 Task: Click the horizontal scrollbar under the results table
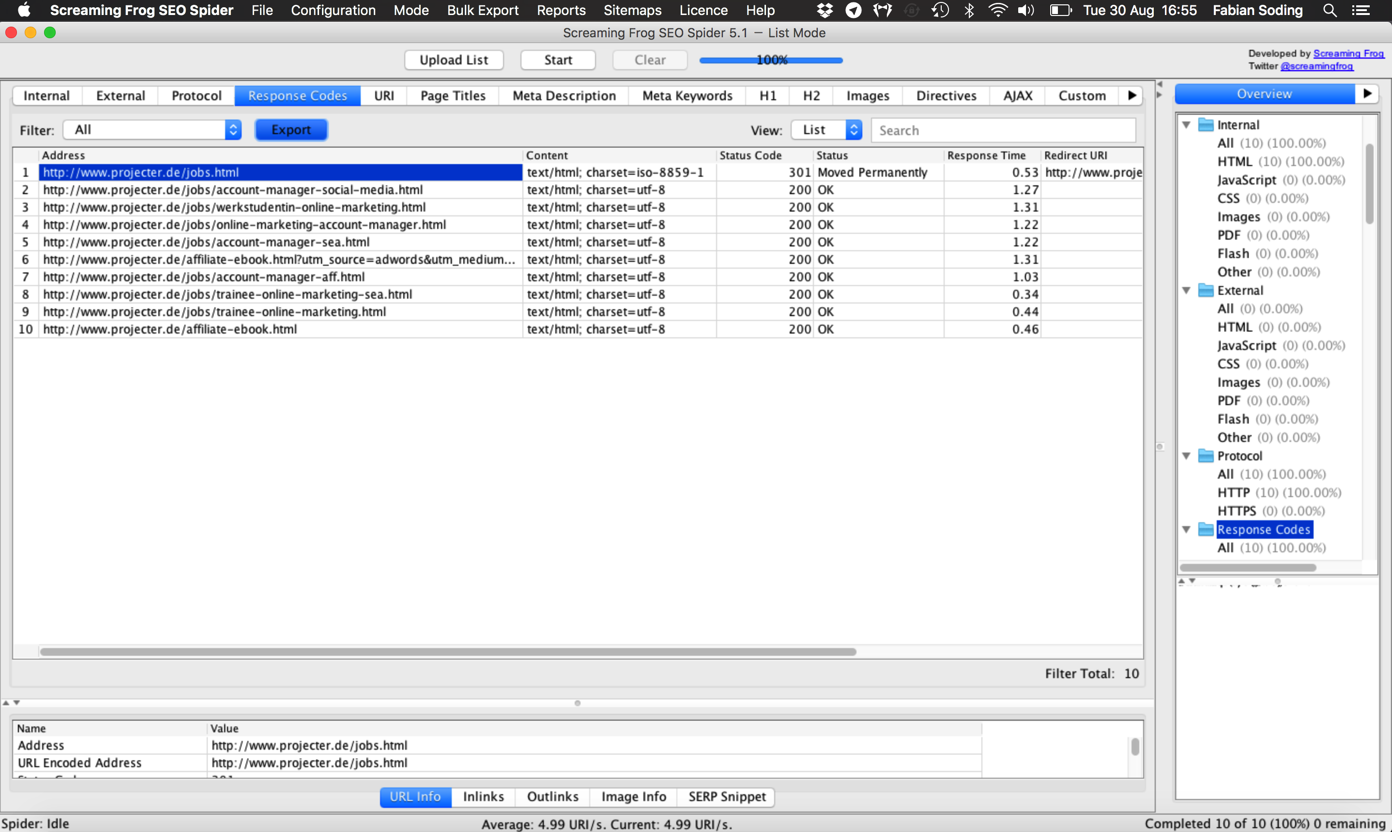447,652
